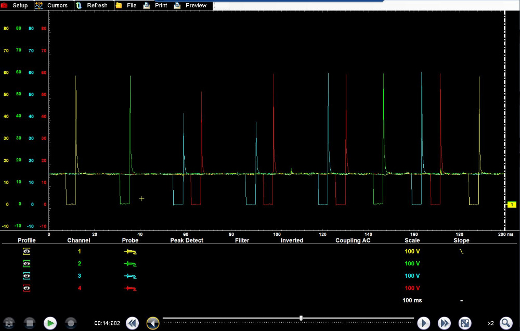Click the record button
The width and height of the screenshot is (520, 331).
(x=71, y=323)
